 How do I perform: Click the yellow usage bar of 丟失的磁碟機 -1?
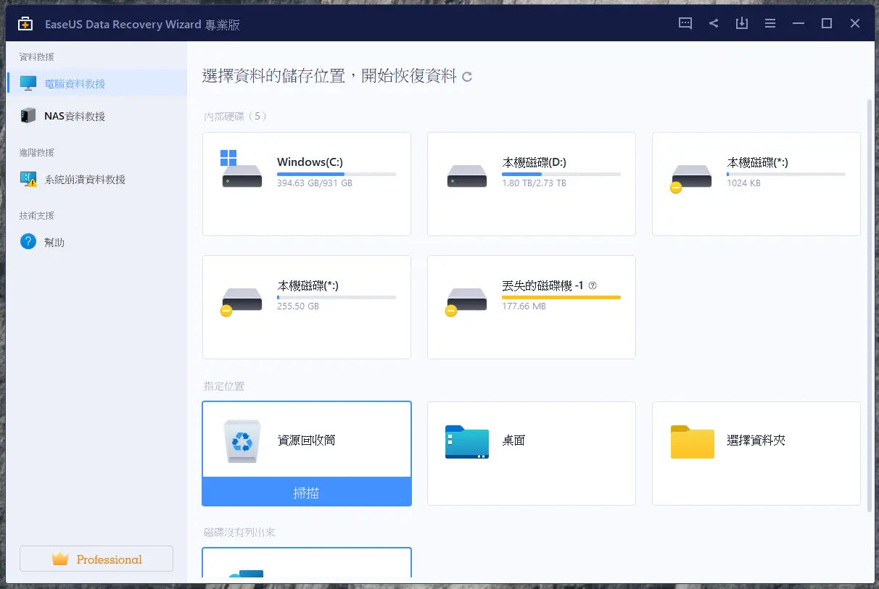point(561,298)
